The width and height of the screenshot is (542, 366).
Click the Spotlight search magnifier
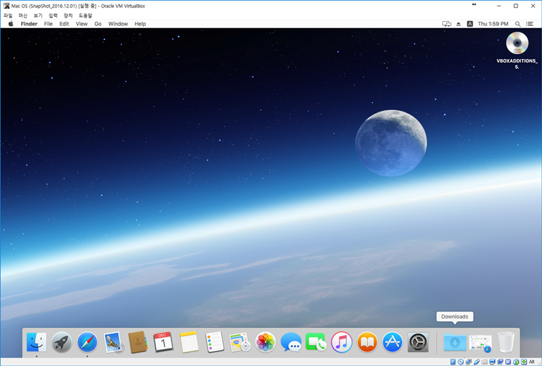click(x=518, y=24)
